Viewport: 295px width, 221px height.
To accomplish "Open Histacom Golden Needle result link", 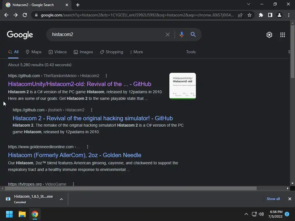I will (x=75, y=155).
